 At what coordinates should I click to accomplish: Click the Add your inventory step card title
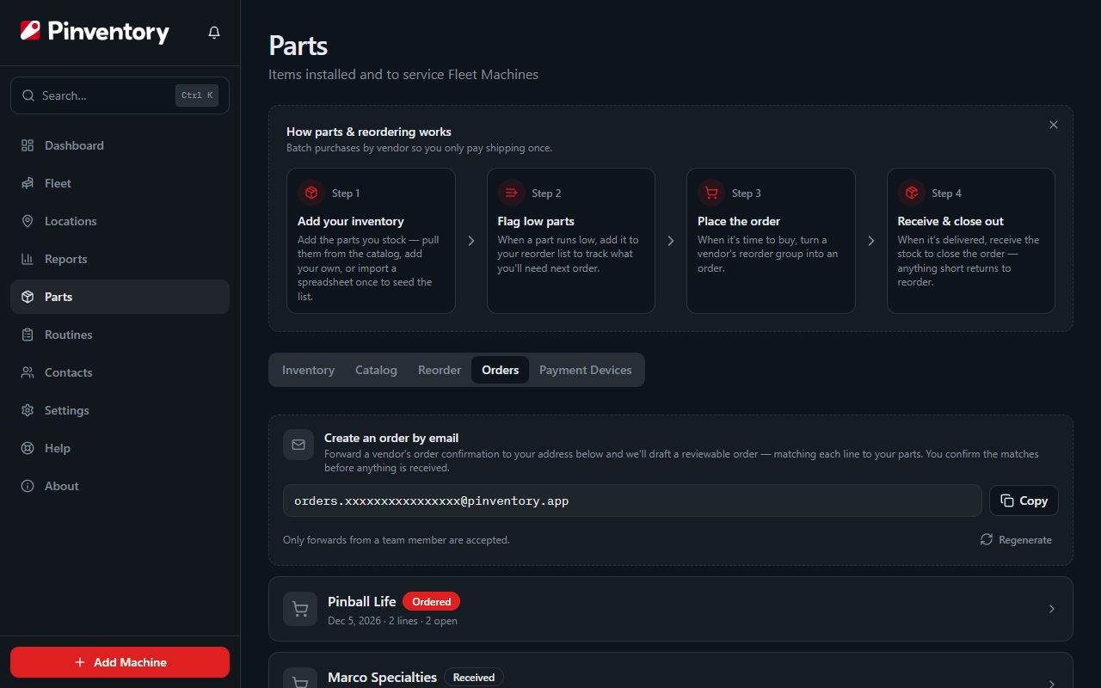(351, 221)
